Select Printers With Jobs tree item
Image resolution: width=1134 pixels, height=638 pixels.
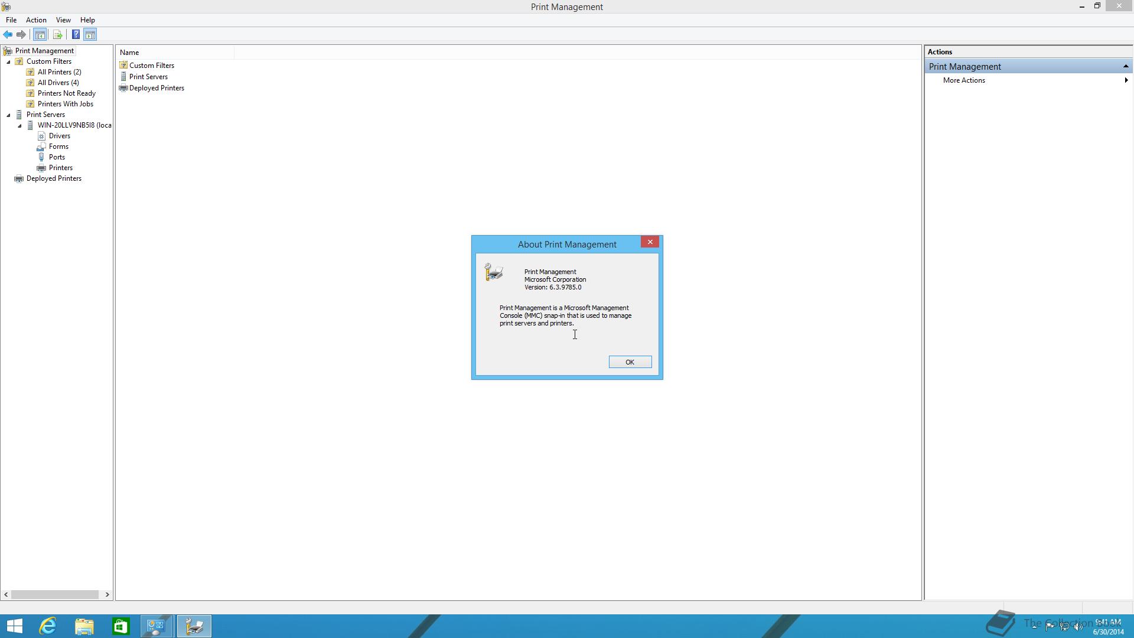[66, 104]
